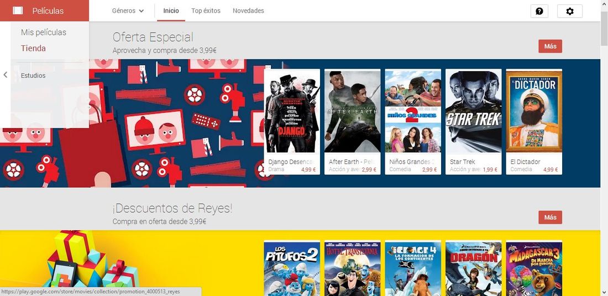
Task: Open the Oferta Especial heading link
Action: (x=153, y=37)
